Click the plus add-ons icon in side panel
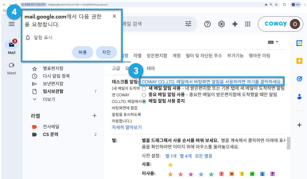The width and height of the screenshot is (307, 179). pyautogui.click(x=299, y=125)
